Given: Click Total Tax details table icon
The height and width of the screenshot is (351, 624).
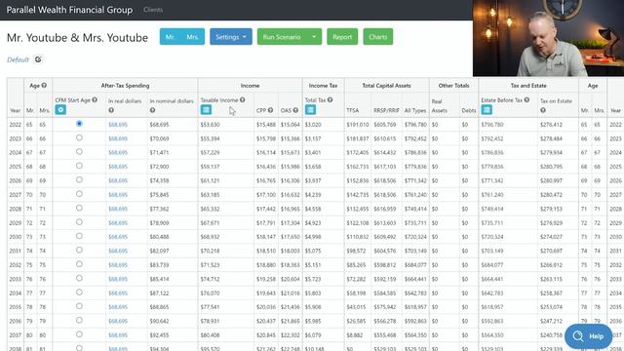Looking at the screenshot, I should (310, 109).
